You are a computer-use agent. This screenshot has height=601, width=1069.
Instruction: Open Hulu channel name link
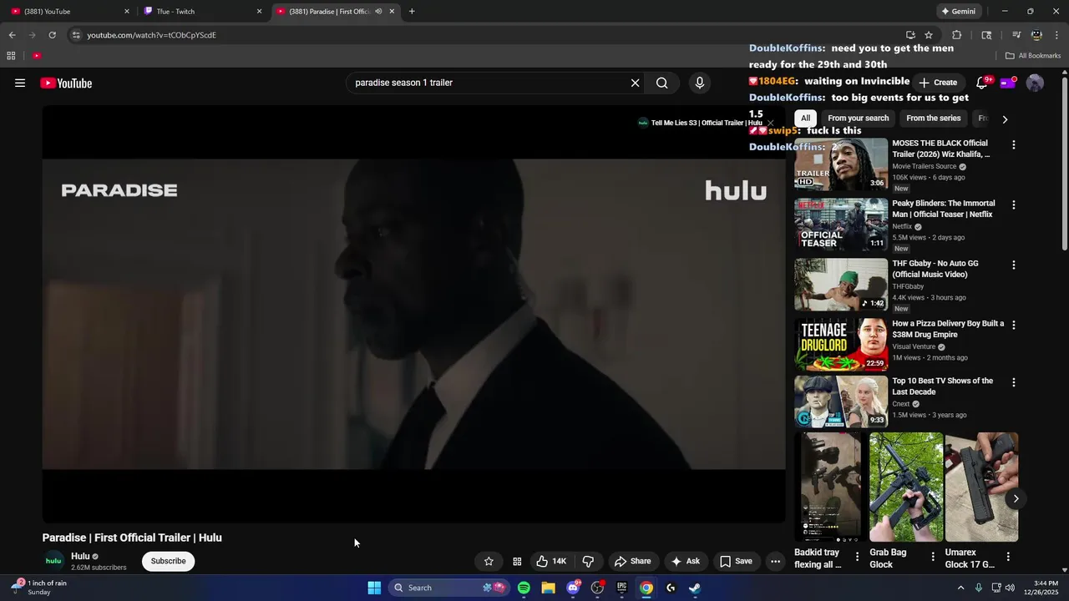(x=80, y=556)
